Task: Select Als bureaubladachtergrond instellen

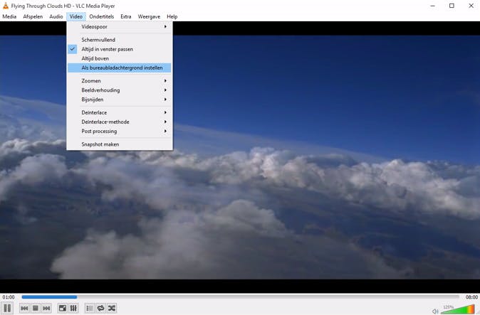Action: tap(120, 68)
